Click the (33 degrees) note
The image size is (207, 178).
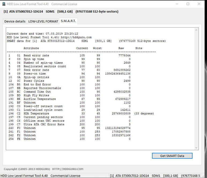tap(144, 113)
